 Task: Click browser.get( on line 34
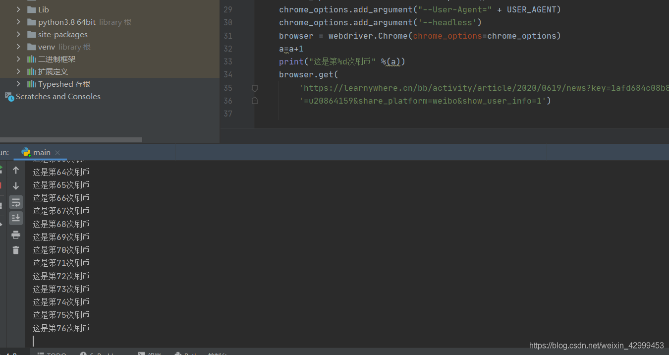point(309,74)
